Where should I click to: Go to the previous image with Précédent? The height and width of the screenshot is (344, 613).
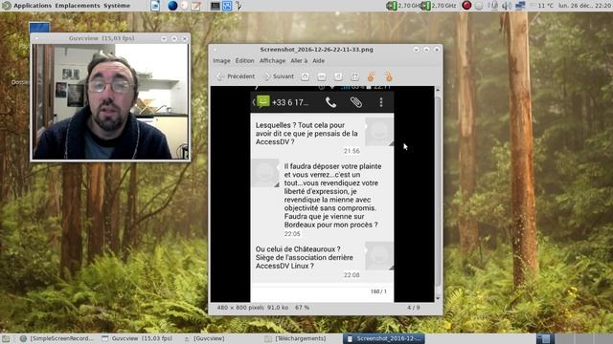[x=236, y=76]
